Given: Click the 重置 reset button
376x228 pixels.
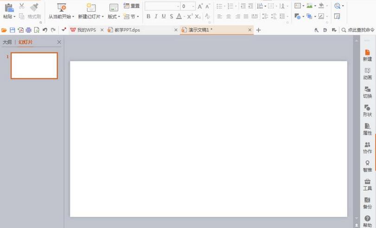Looking at the screenshot, I should coord(132,6).
